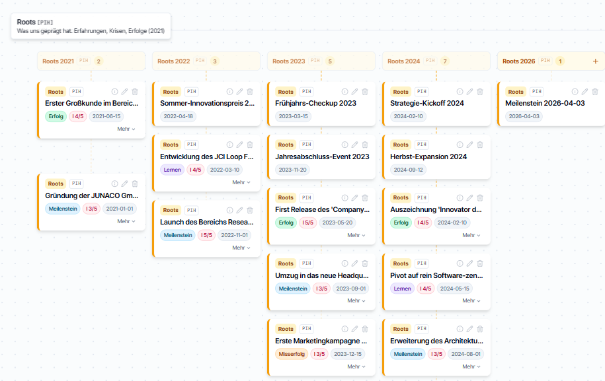Expand Mehr on Erster Großkunde card
605x381 pixels.
coord(126,129)
